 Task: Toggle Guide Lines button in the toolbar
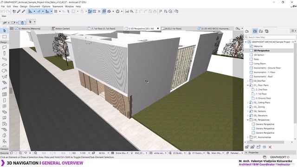point(30,12)
